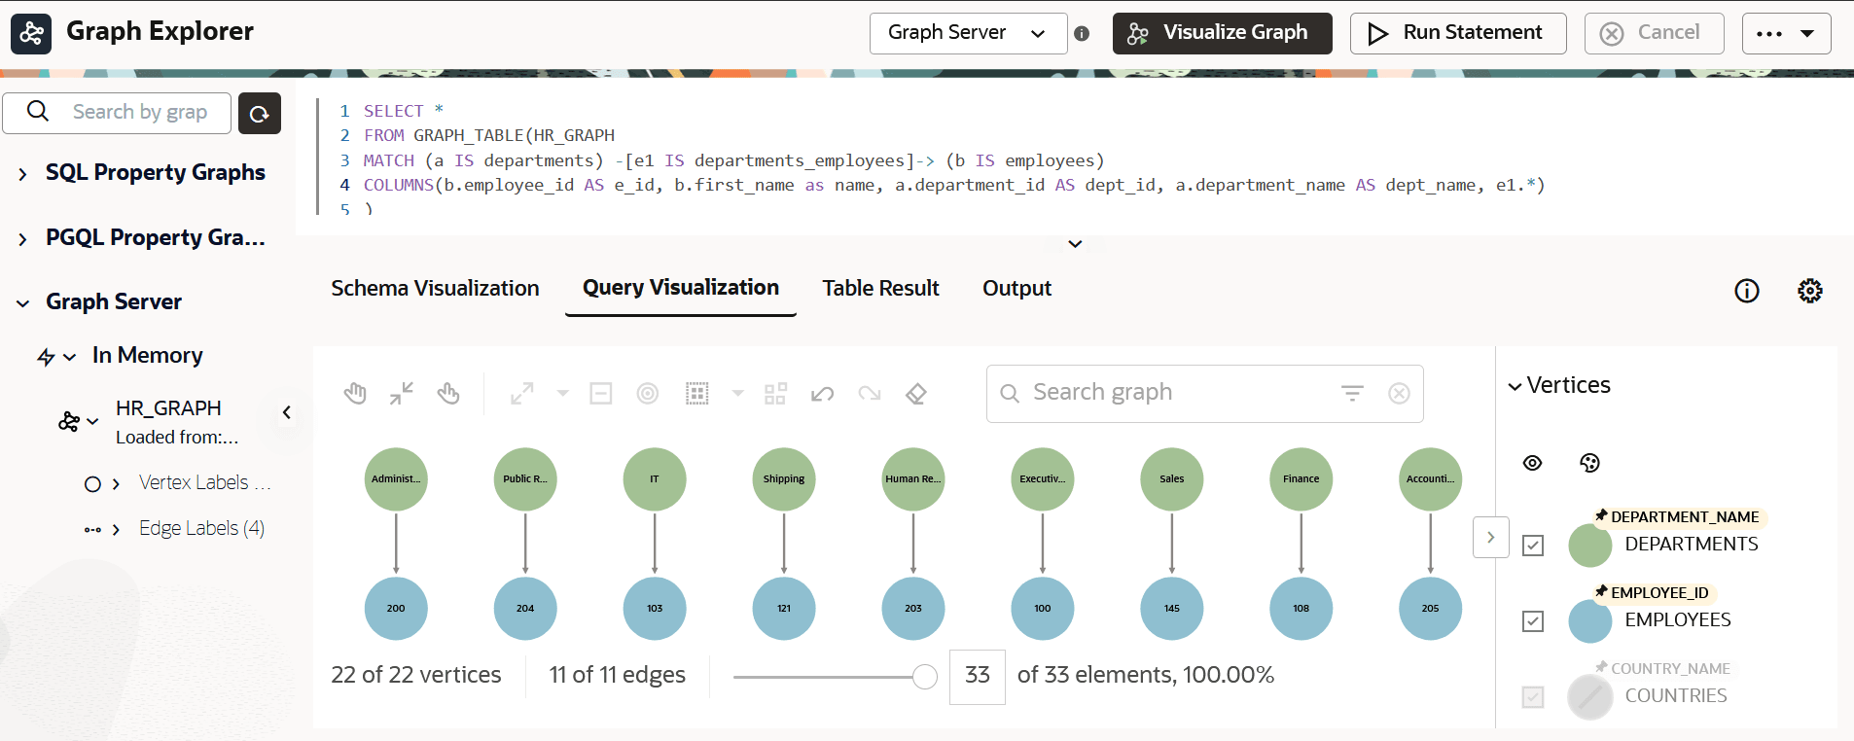
Task: Expand SQL Property Graphs tree node
Action: 22,174
